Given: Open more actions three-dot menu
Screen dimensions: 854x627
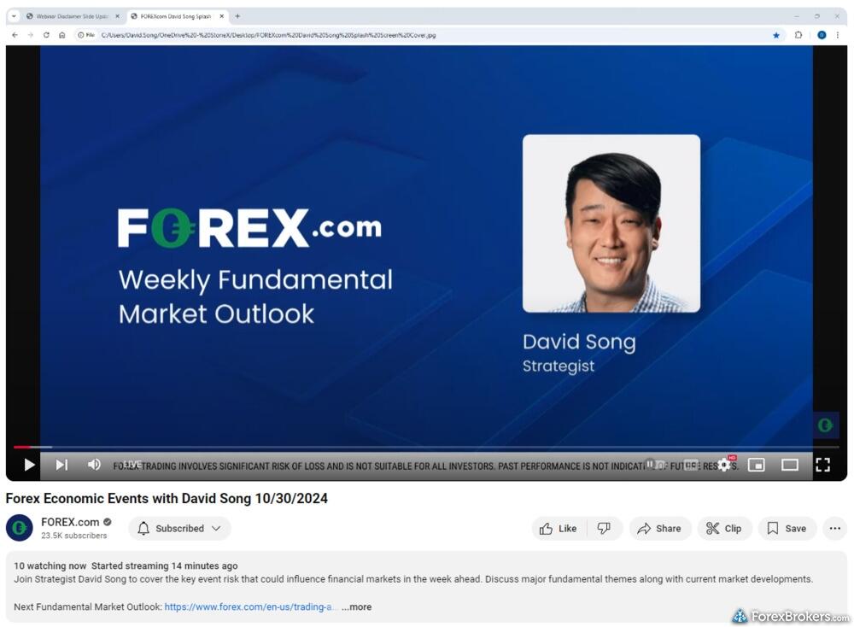Looking at the screenshot, I should click(834, 529).
